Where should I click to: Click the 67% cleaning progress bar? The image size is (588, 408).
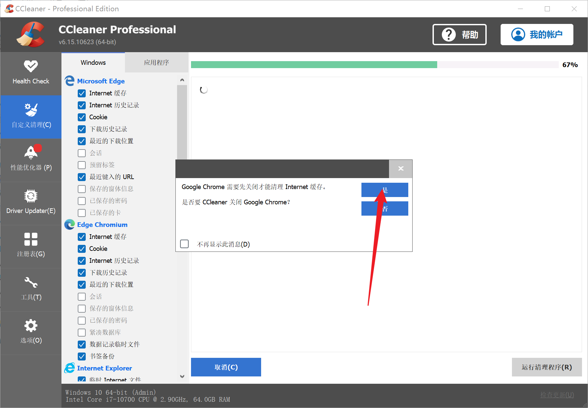coord(375,64)
